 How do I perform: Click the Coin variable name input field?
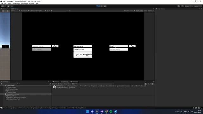pos(119,46)
